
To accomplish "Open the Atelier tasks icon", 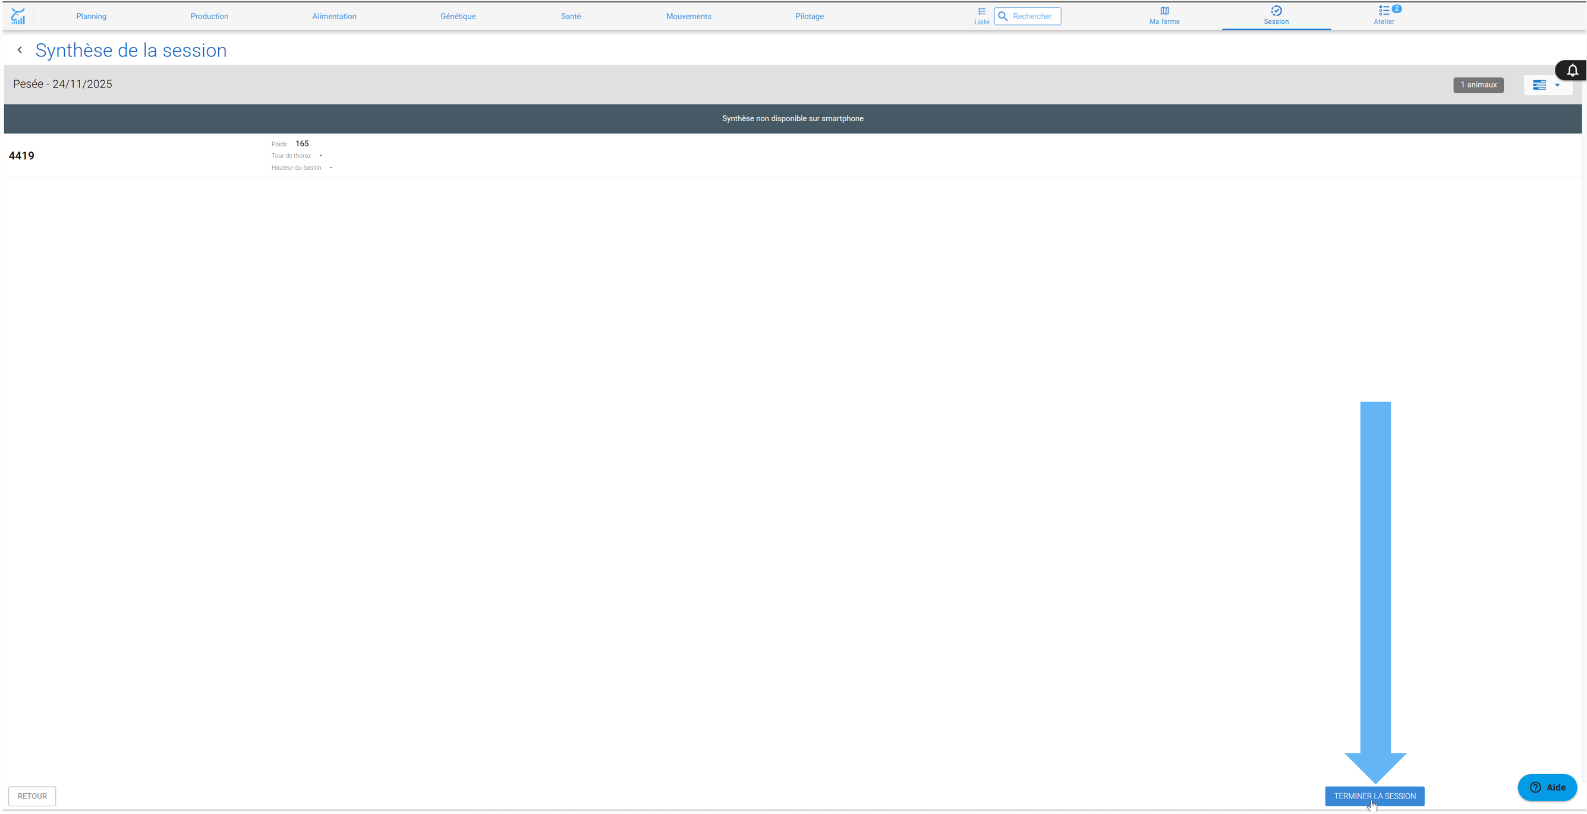I will pyautogui.click(x=1384, y=16).
